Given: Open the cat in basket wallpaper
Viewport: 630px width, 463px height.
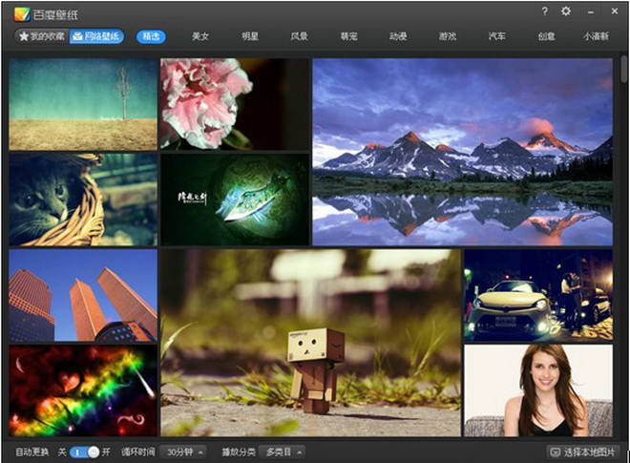Looking at the screenshot, I should click(83, 200).
